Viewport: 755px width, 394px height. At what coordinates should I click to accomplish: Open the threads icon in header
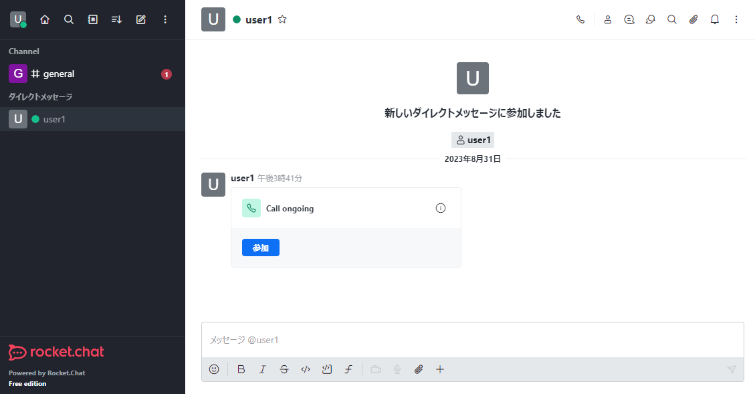[x=629, y=19]
